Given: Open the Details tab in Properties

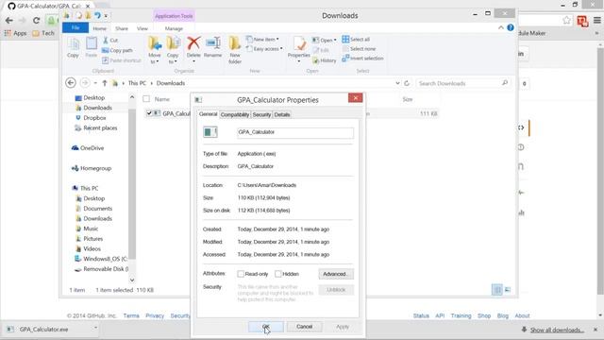Looking at the screenshot, I should click(x=282, y=114).
